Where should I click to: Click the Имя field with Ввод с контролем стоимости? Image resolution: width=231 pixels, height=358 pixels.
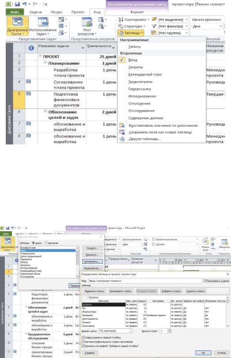pyautogui.click(x=145, y=281)
